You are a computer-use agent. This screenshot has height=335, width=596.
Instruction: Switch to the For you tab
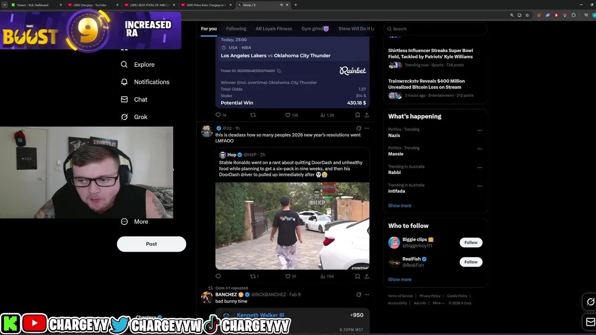(x=209, y=29)
